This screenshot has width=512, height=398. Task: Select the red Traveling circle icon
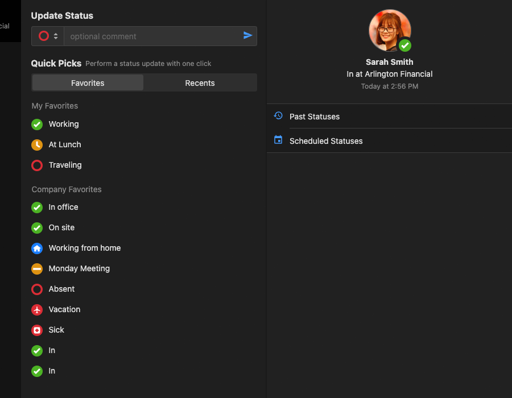[37, 165]
